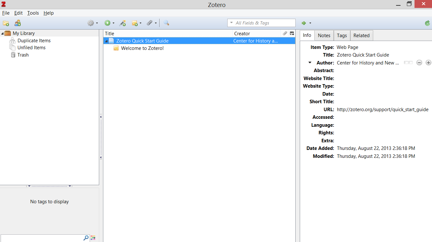This screenshot has width=432, height=242.
Task: Open the Locate dropdown arrow
Action: point(310,23)
